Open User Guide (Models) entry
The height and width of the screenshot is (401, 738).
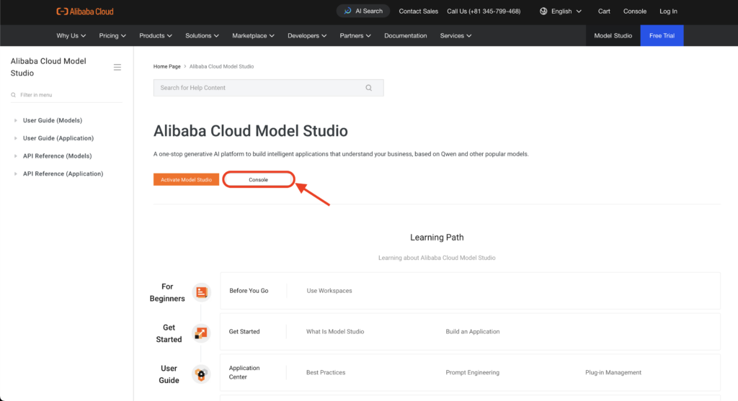[x=52, y=120]
